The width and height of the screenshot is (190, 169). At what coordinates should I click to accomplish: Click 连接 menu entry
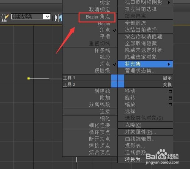pyautogui.click(x=105, y=112)
